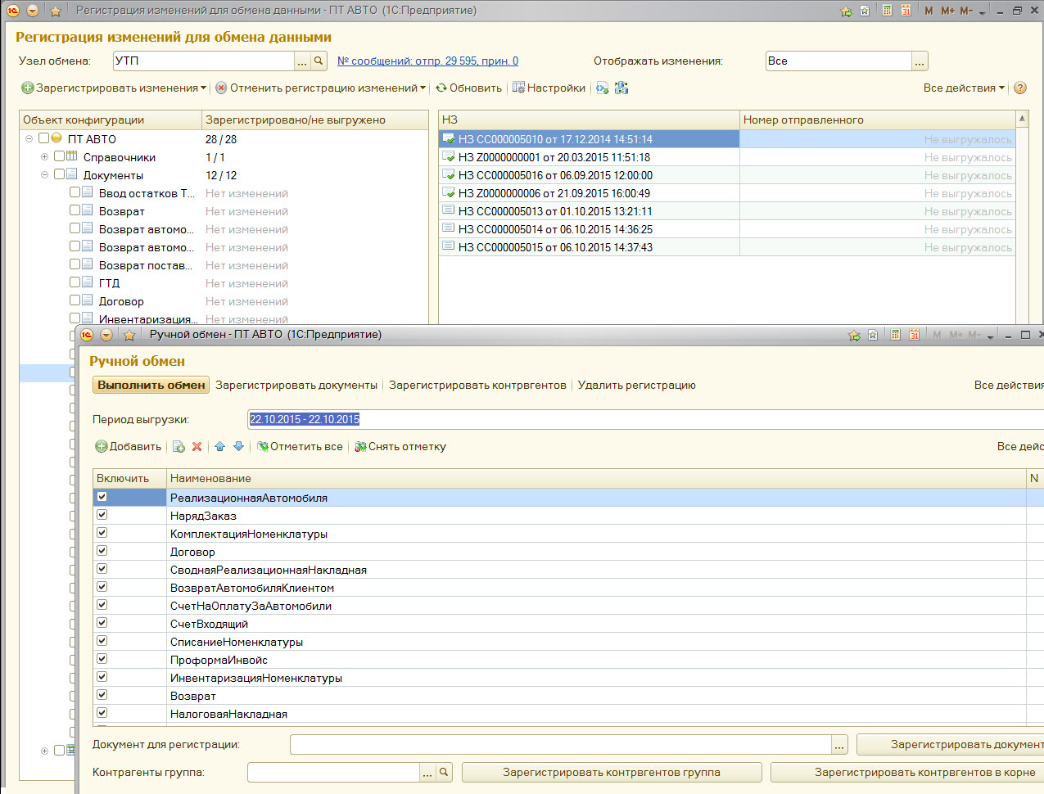Click copy-row icon next to Добавить
Screen dimensions: 1044x794
179,446
